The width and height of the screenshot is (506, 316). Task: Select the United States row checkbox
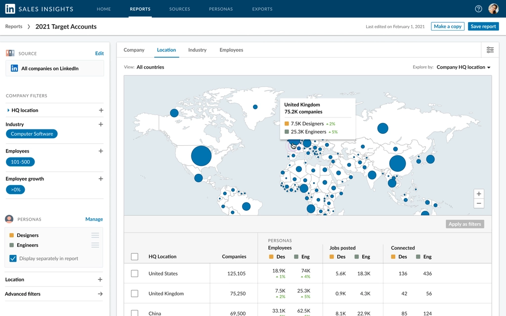(x=134, y=274)
